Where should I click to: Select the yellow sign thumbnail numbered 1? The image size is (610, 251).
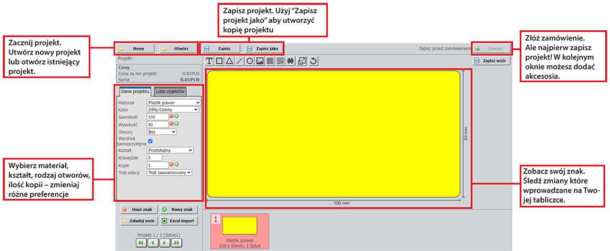pos(239,226)
